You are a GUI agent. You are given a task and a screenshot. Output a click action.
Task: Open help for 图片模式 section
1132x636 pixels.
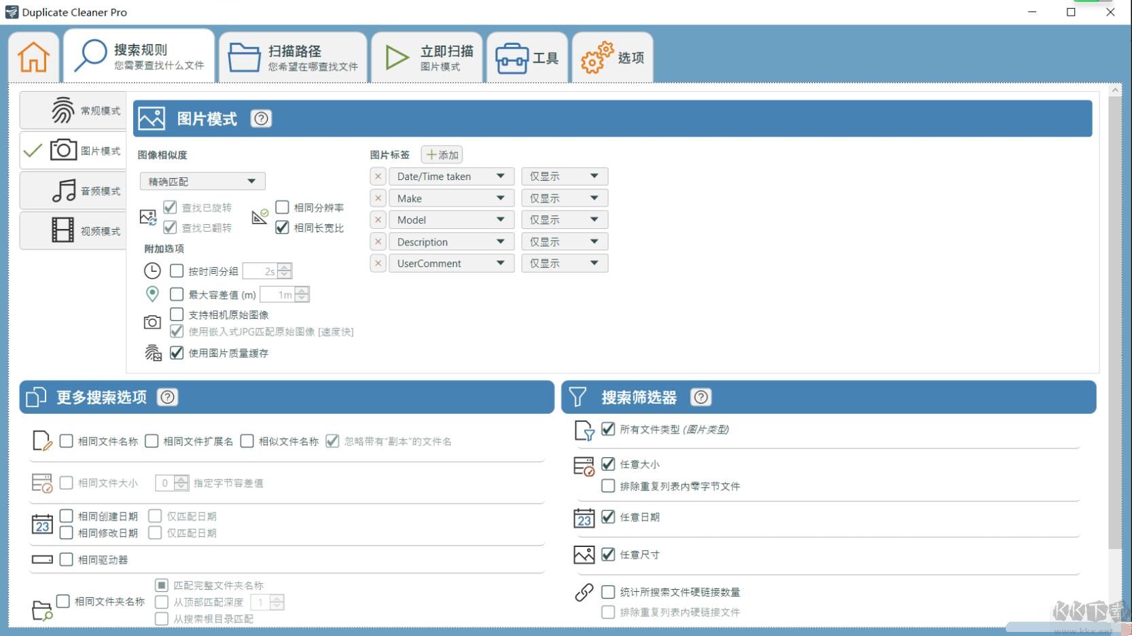[261, 118]
